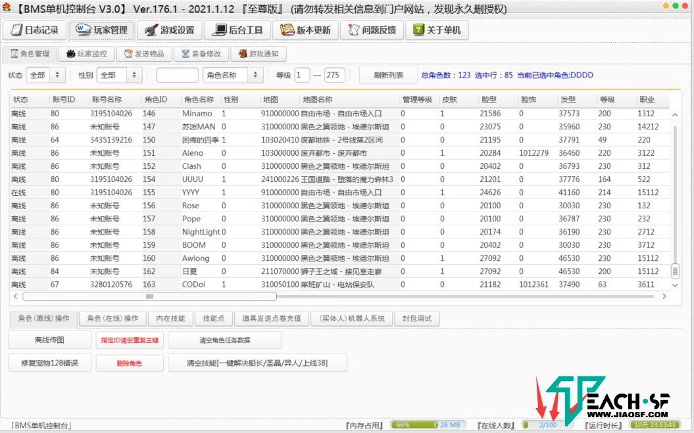Select the row for character Clash
Viewport: 694px width, 433px height.
pyautogui.click(x=339, y=166)
